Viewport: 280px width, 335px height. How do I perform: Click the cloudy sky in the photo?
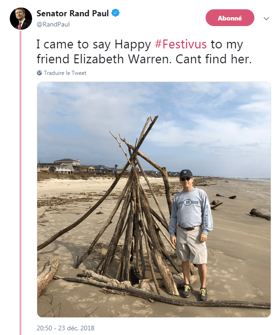[x=195, y=121]
